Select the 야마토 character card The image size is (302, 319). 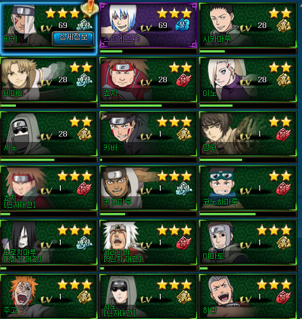coord(248,242)
